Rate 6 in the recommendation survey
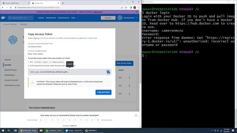This screenshot has width=237, height=133. [75, 120]
